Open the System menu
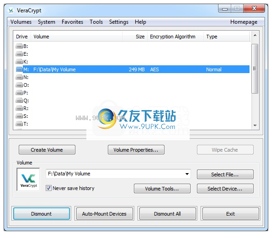This screenshot has height=238, width=276. pyautogui.click(x=47, y=22)
